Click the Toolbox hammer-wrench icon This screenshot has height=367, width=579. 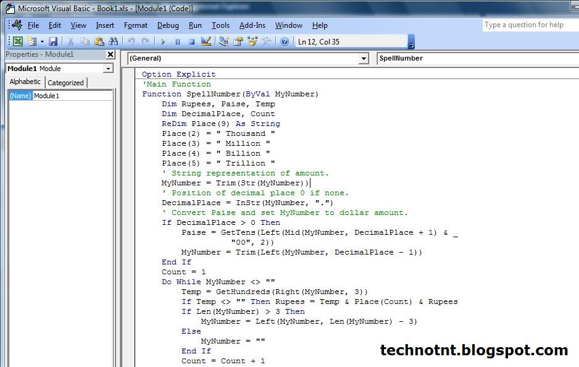(x=267, y=41)
